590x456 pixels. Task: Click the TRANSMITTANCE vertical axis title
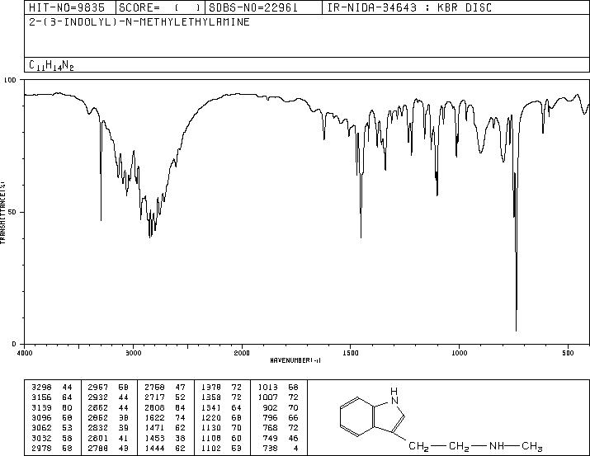(x=2, y=213)
